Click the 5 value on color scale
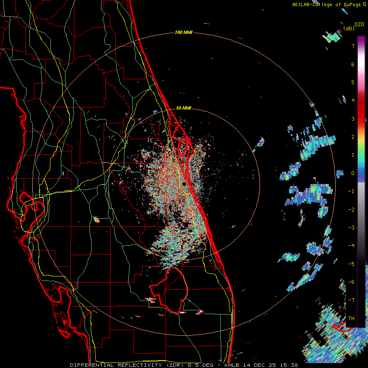This screenshot has width=368, height=368. 353,82
